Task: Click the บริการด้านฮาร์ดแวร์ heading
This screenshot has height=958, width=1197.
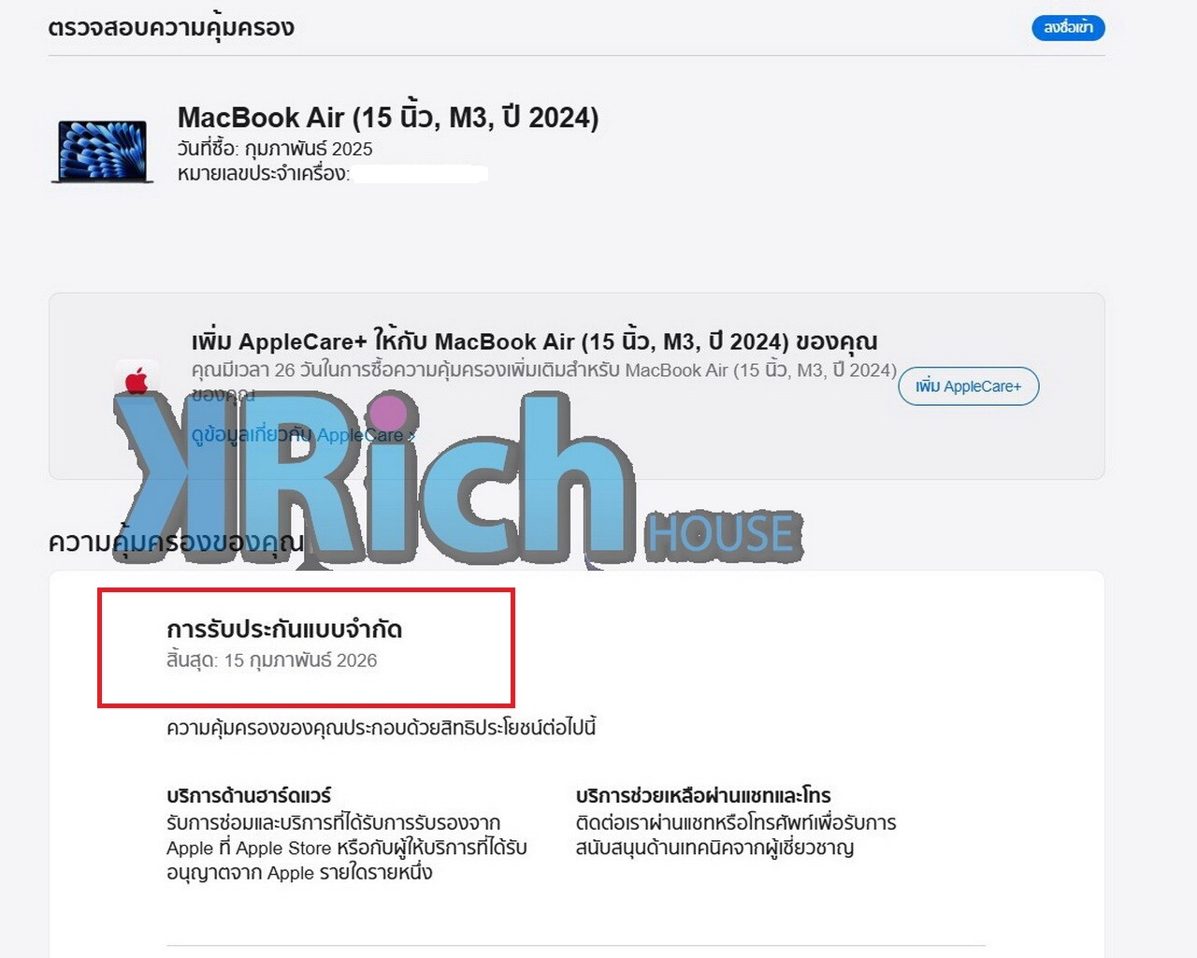Action: [249, 796]
